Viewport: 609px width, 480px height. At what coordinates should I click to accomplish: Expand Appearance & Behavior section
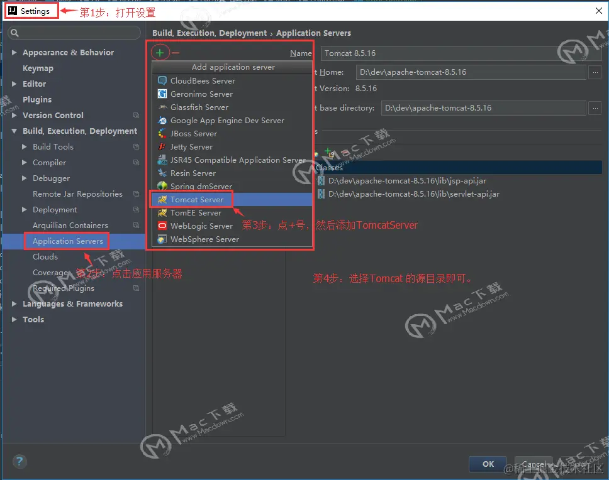[14, 52]
